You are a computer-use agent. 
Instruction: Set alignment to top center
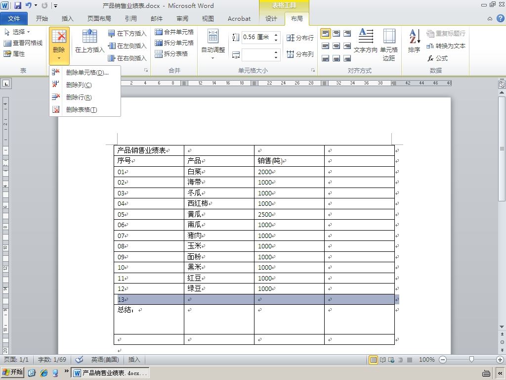point(336,33)
